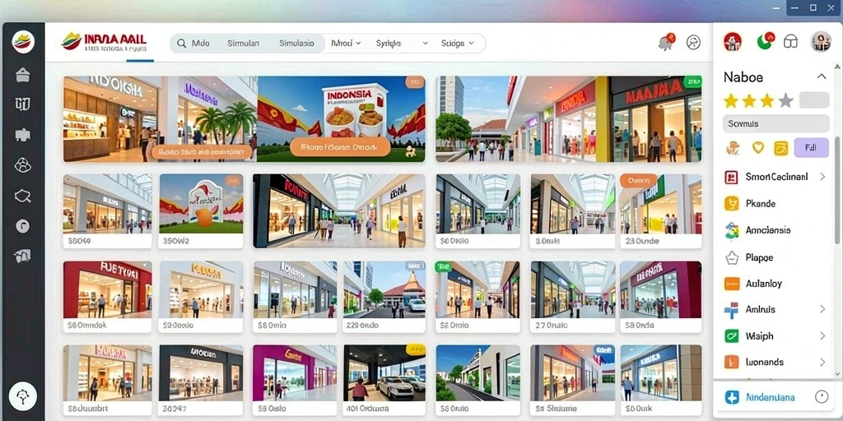Open the Sulope dropdown in the toolbar
The height and width of the screenshot is (421, 843).
tap(458, 44)
